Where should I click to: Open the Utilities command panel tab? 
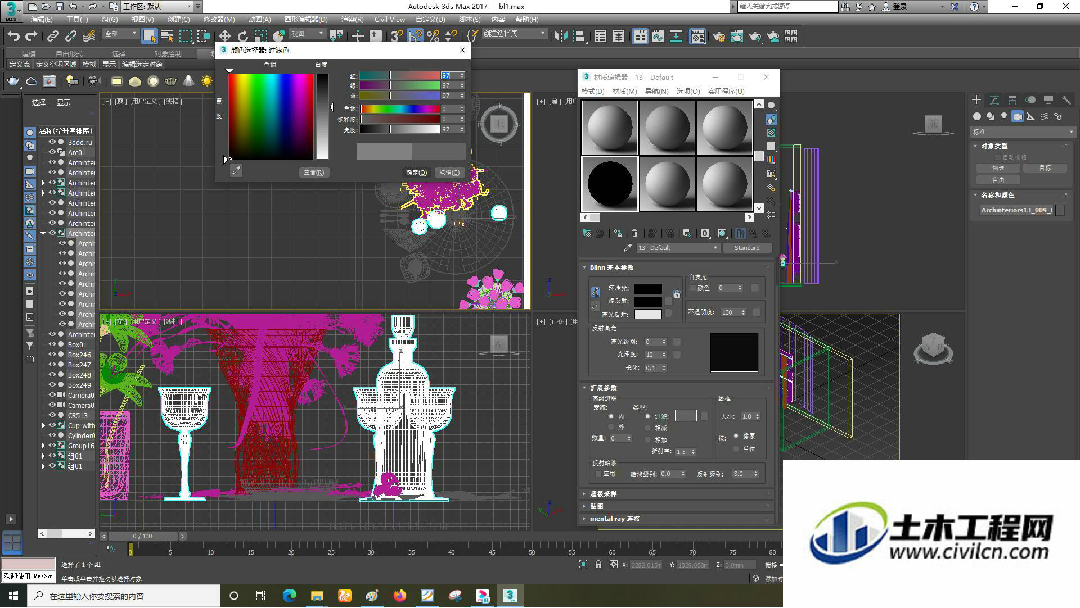(1066, 99)
